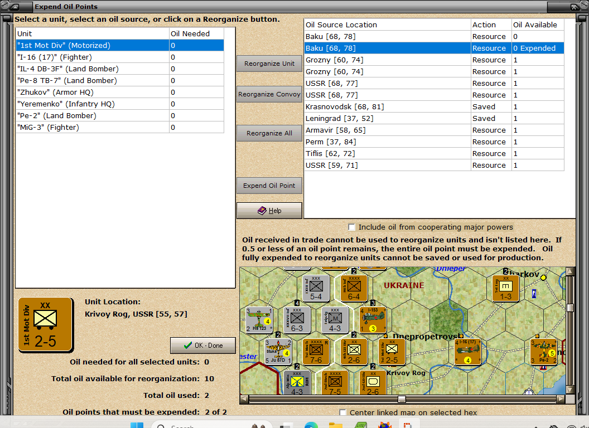Viewport: 589px width, 428px height.
Task: Click the Reorganize Convoy button
Action: click(x=269, y=94)
